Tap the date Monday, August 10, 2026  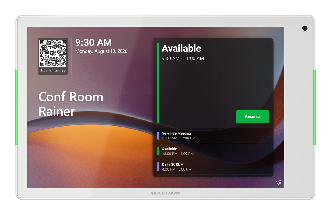[x=101, y=51]
